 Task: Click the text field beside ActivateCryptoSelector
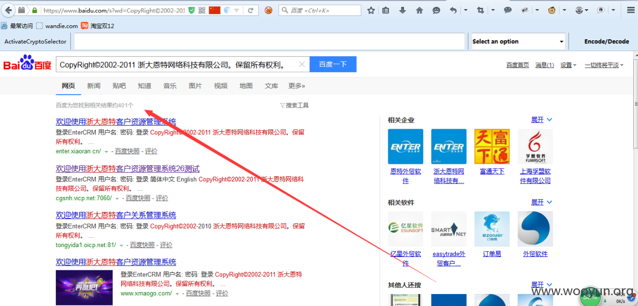pos(270,41)
